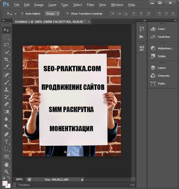This screenshot has height=189, width=179.
Task: Swap foreground and background colors
Action: click(x=9, y=177)
